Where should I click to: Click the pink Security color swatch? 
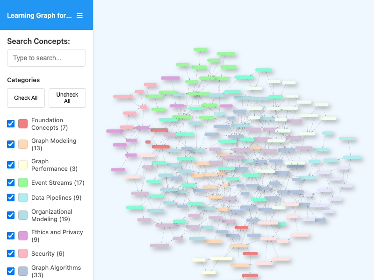click(23, 253)
